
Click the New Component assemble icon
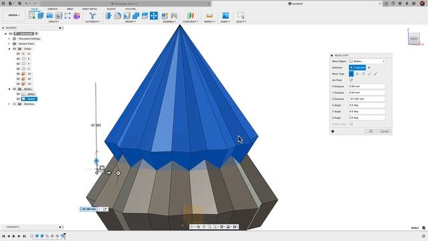165,15
